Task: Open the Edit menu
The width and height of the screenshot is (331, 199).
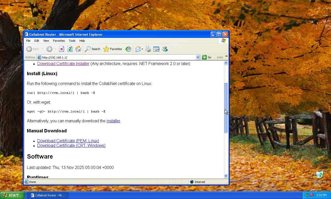Action: point(37,41)
